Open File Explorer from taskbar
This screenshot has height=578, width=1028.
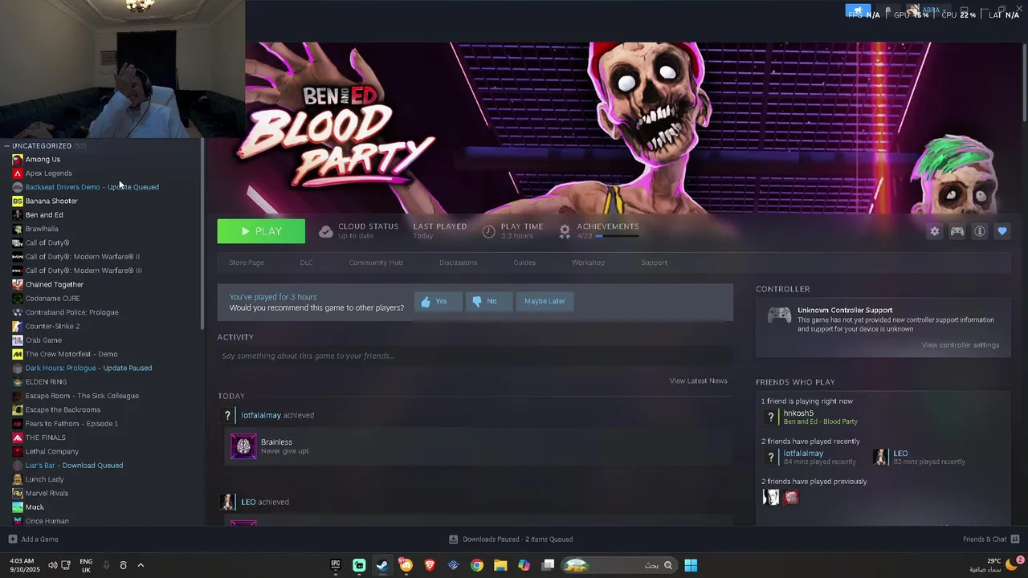tap(500, 565)
